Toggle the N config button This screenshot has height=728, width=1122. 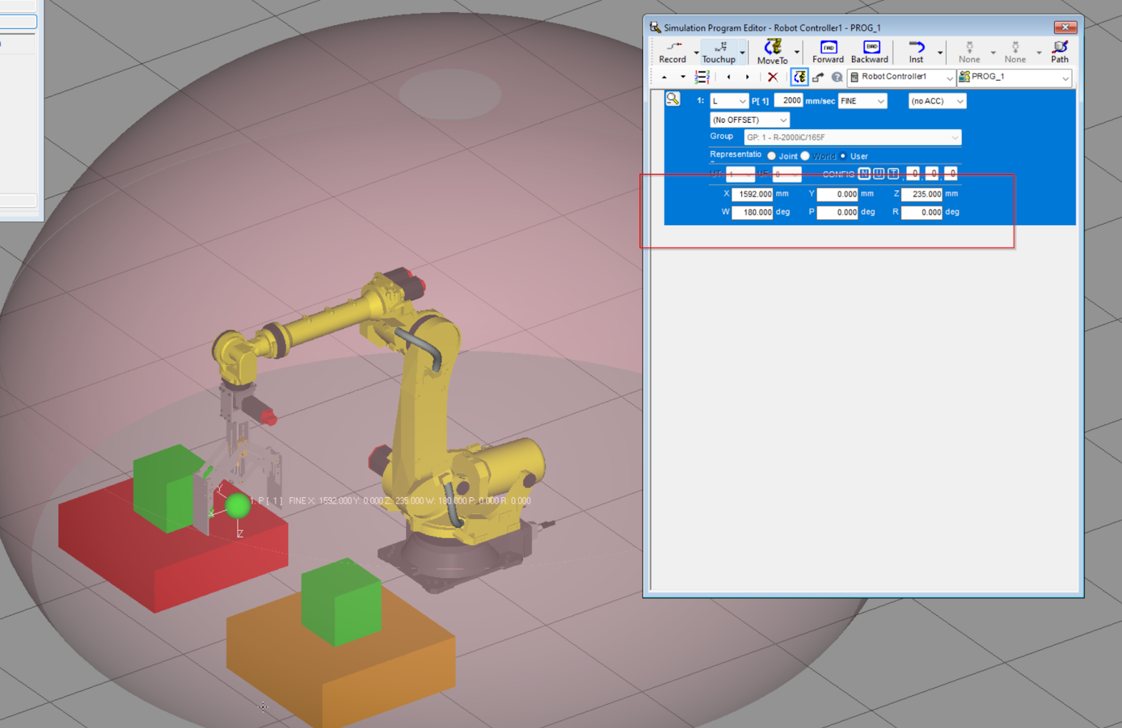pos(864,173)
